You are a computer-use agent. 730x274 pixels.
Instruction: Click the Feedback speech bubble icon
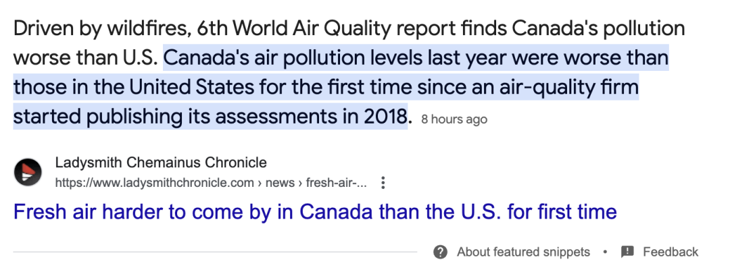coord(627,252)
